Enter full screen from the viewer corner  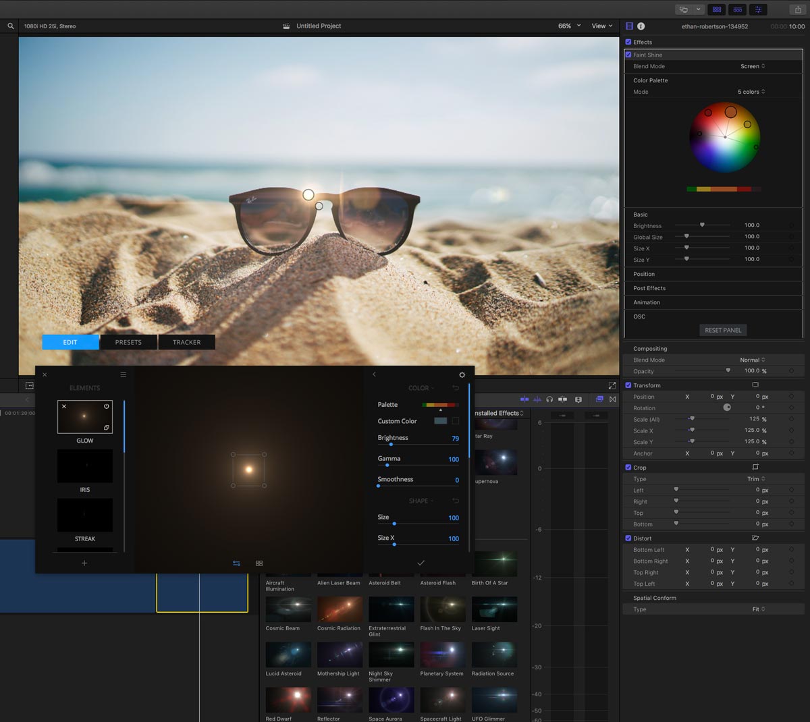612,386
